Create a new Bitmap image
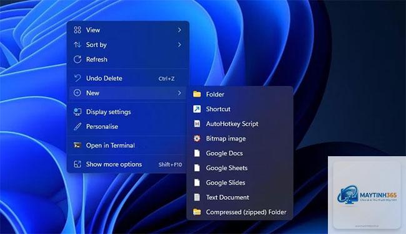This screenshot has width=406, height=234. 240,138
